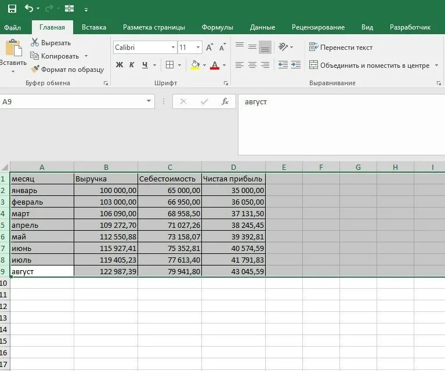Switch to the Вставка tab

[94, 27]
